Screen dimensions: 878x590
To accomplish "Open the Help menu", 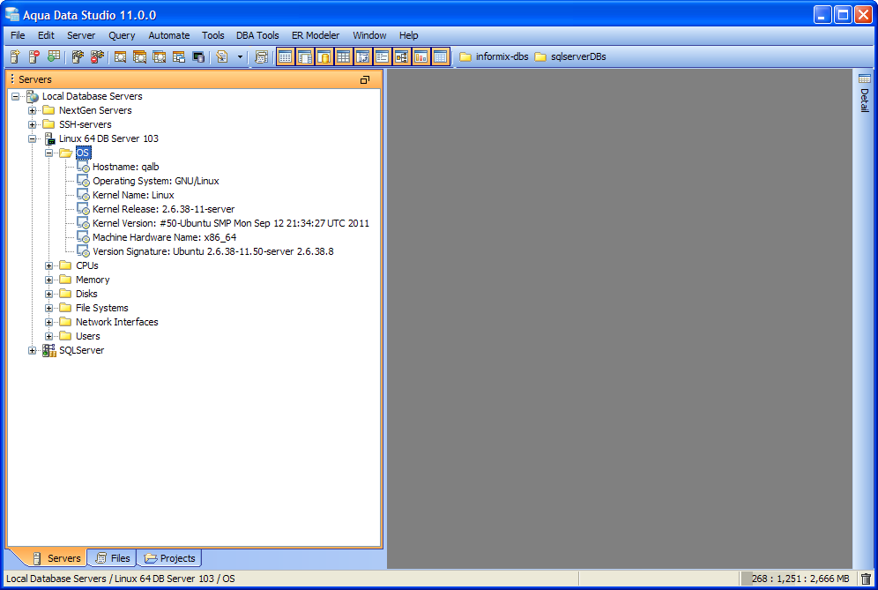I will point(409,35).
